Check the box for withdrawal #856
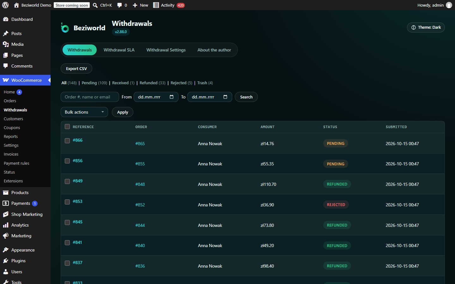Image resolution: width=455 pixels, height=284 pixels. 67,161
